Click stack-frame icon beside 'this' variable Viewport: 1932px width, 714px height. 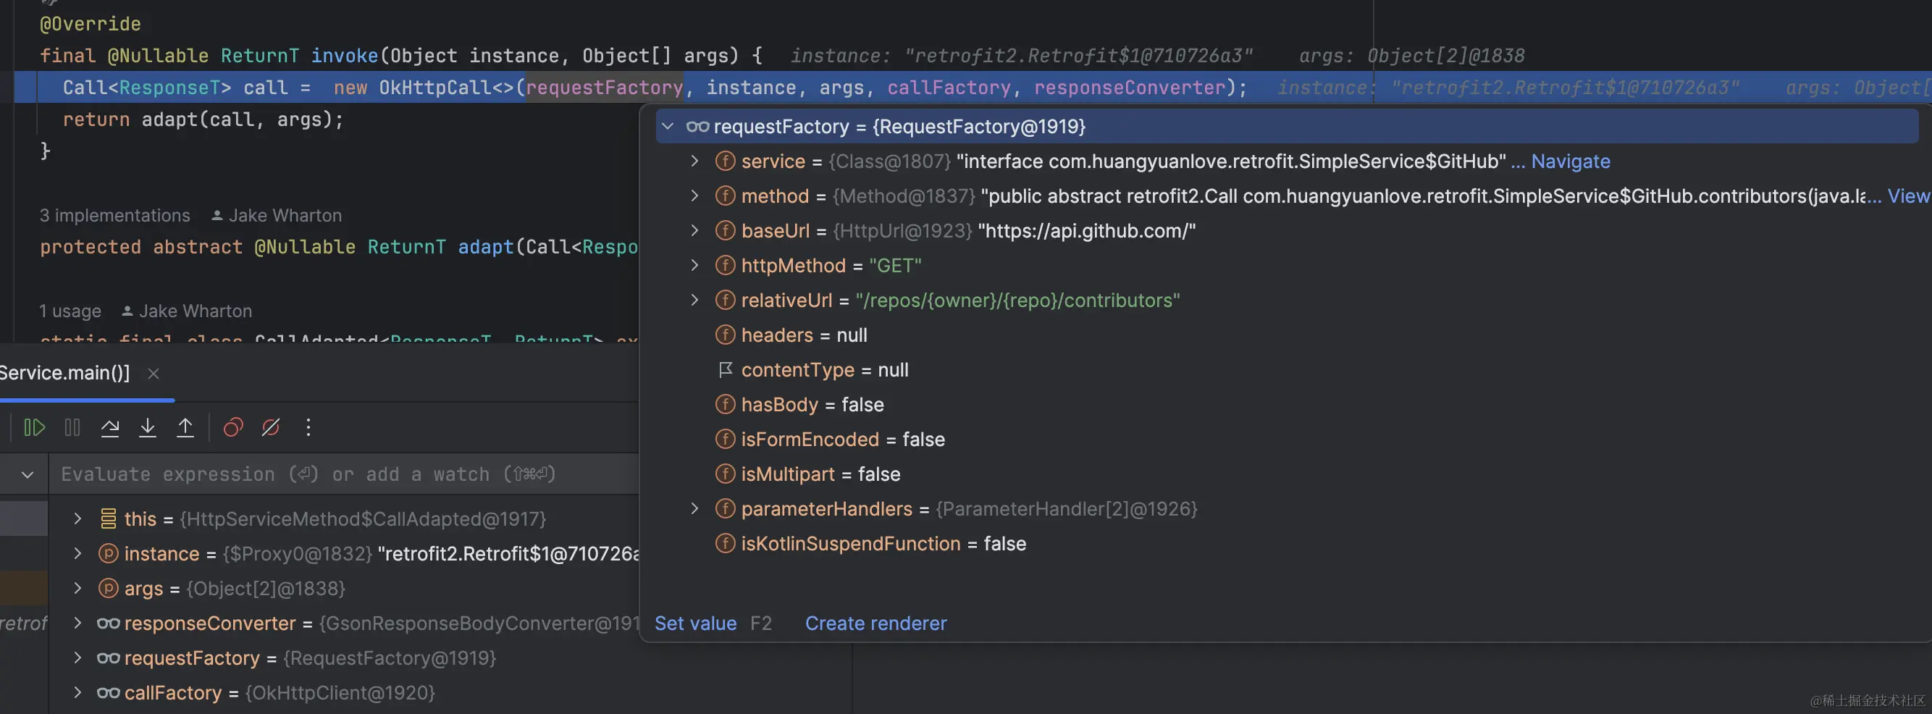108,518
